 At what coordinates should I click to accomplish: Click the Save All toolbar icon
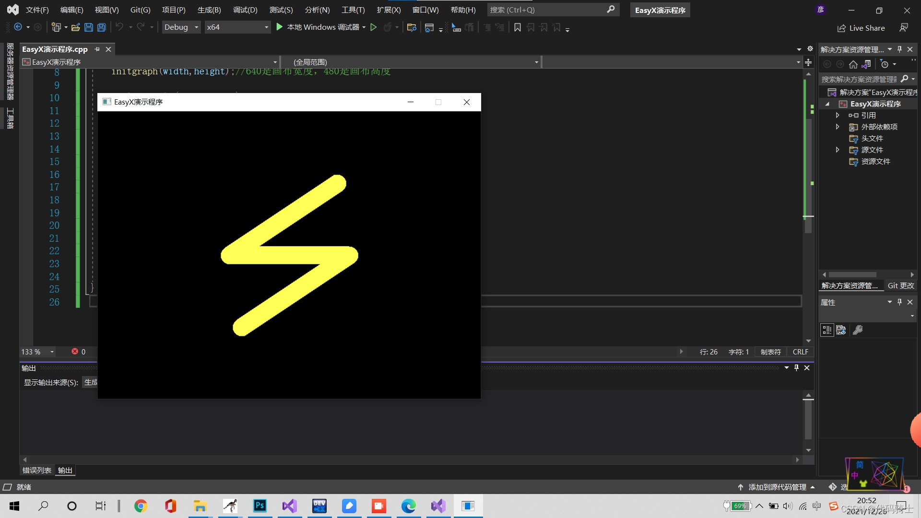point(102,28)
